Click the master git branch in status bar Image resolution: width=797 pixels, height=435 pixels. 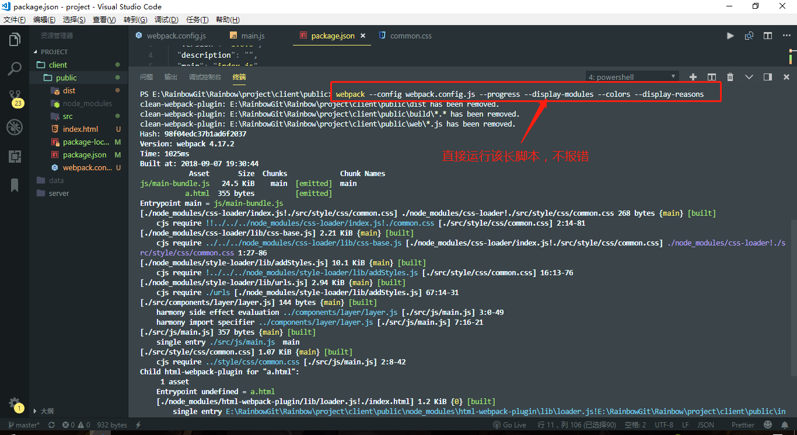[23, 425]
